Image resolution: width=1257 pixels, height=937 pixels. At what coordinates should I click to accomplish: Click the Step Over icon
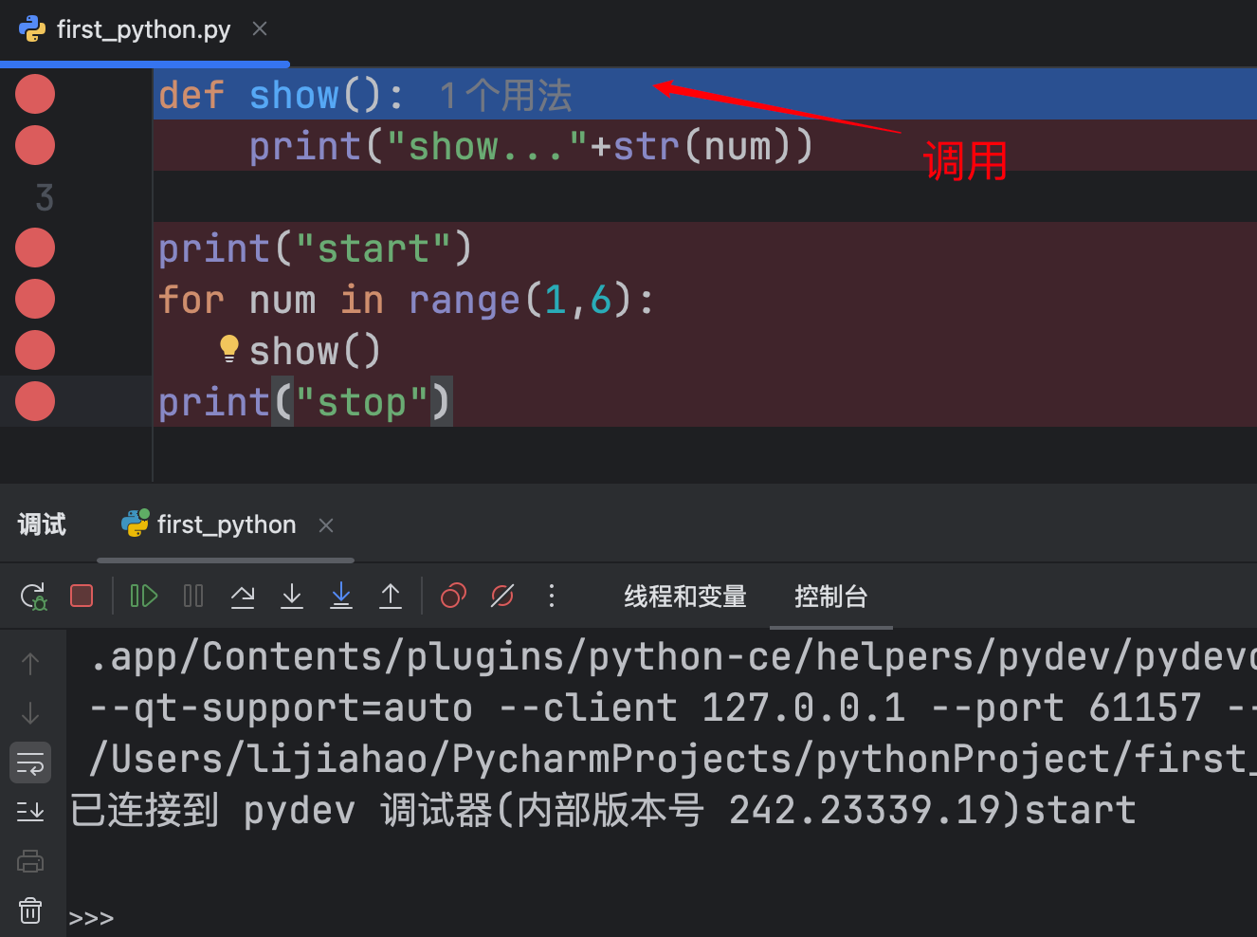click(x=243, y=596)
